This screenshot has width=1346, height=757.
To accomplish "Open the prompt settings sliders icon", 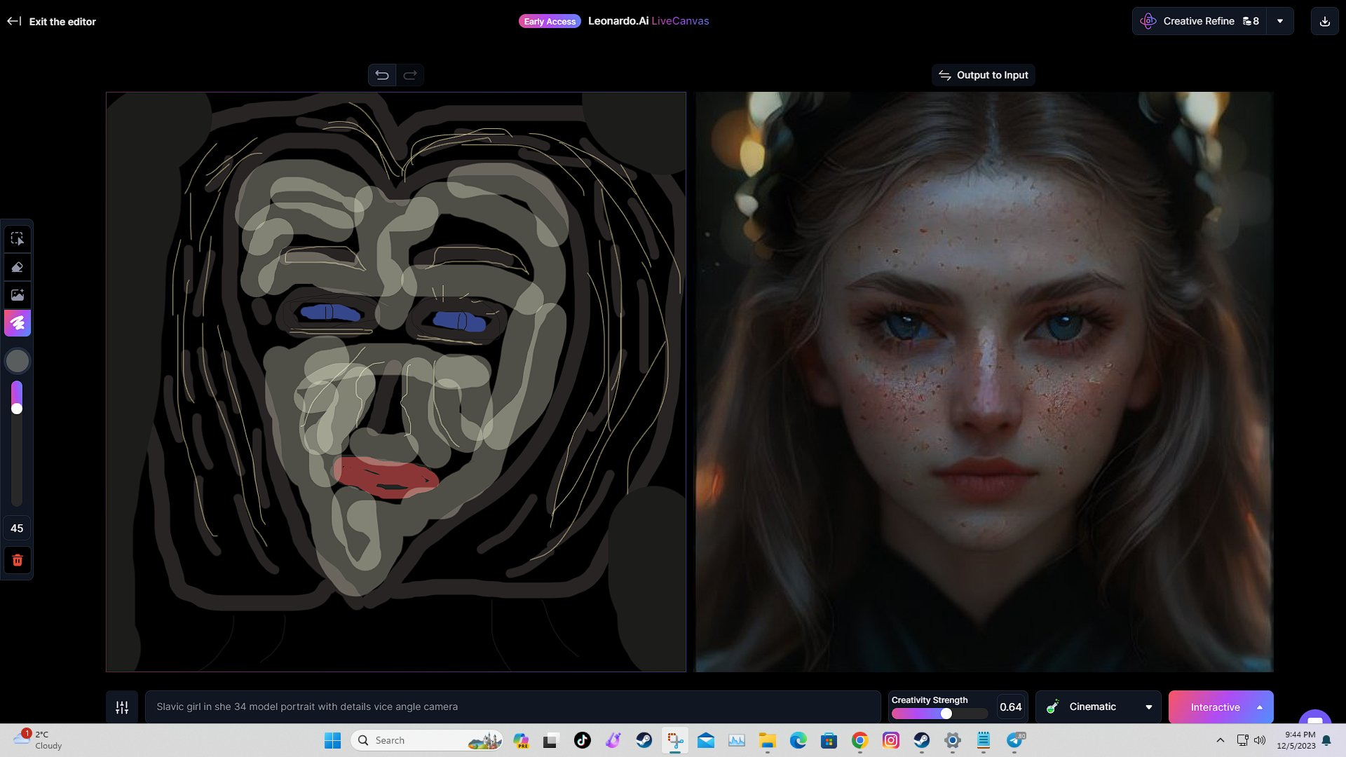I will [x=122, y=707].
